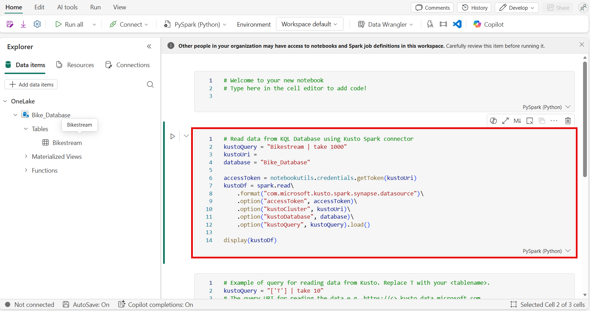Switch to Edit tab
The image size is (590, 311).
pos(39,7)
